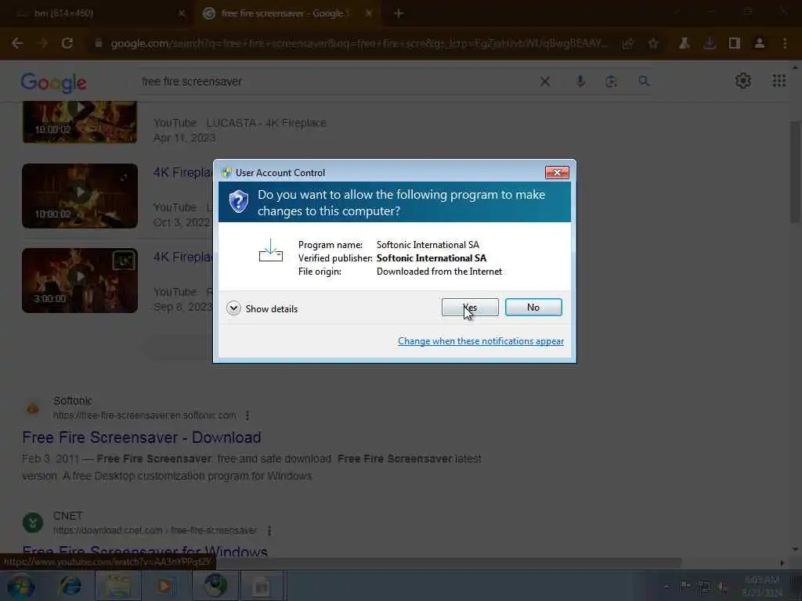
Task: Close the User Account Control dialog
Action: pos(557,173)
